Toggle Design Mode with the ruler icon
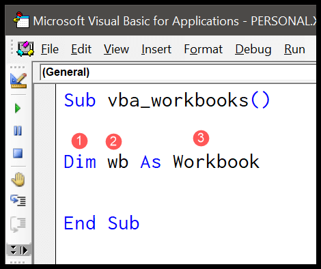The image size is (321, 269). click(x=18, y=81)
